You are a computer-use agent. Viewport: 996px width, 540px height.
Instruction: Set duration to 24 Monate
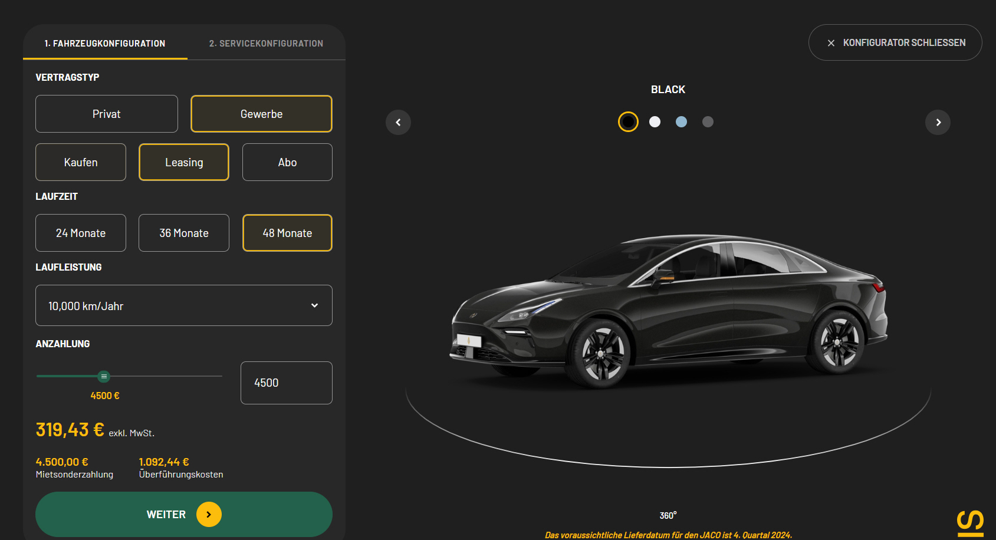pyautogui.click(x=81, y=233)
